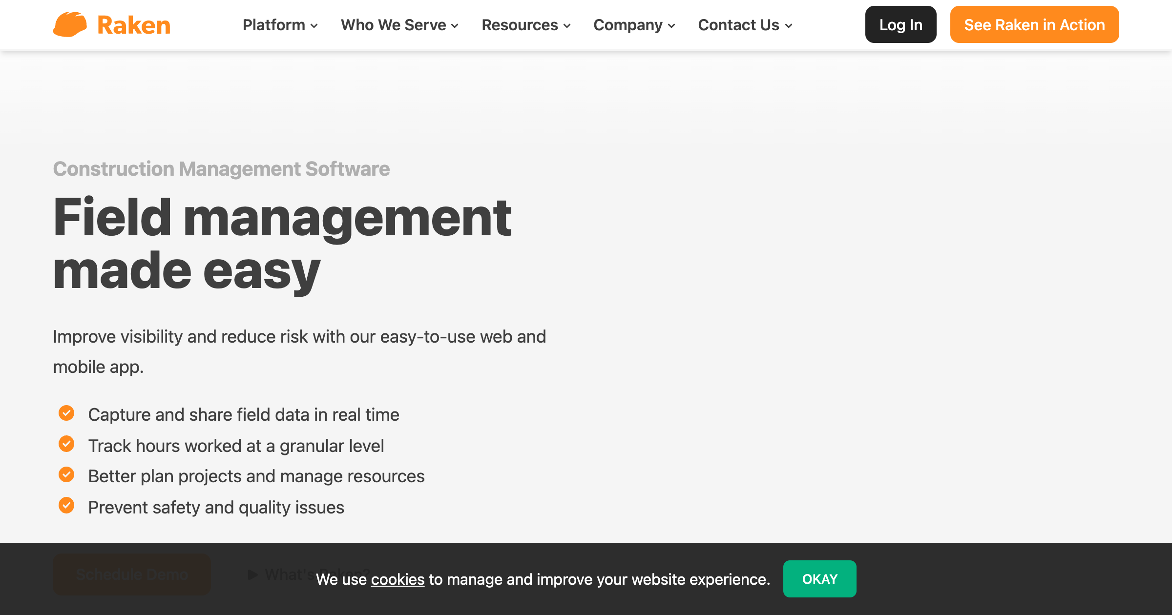1172x615 pixels.
Task: Click the Log In button
Action: 900,24
